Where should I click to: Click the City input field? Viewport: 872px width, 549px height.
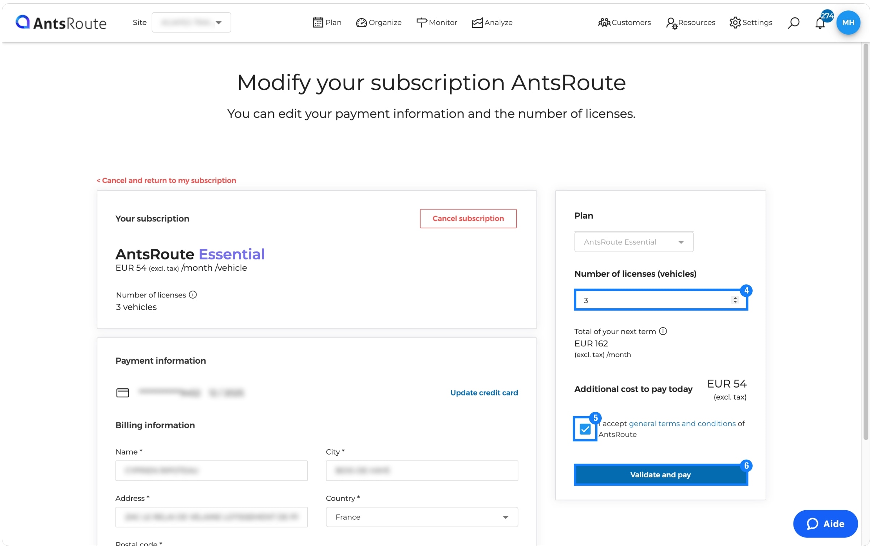(422, 470)
